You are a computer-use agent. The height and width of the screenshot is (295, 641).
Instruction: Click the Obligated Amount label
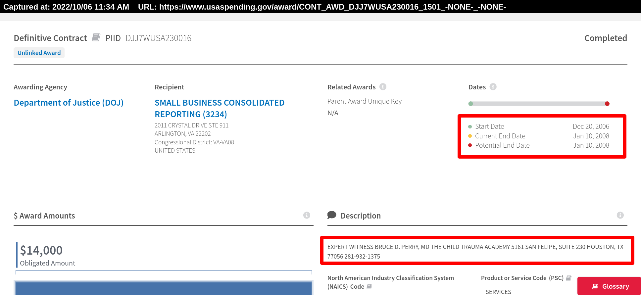point(47,263)
